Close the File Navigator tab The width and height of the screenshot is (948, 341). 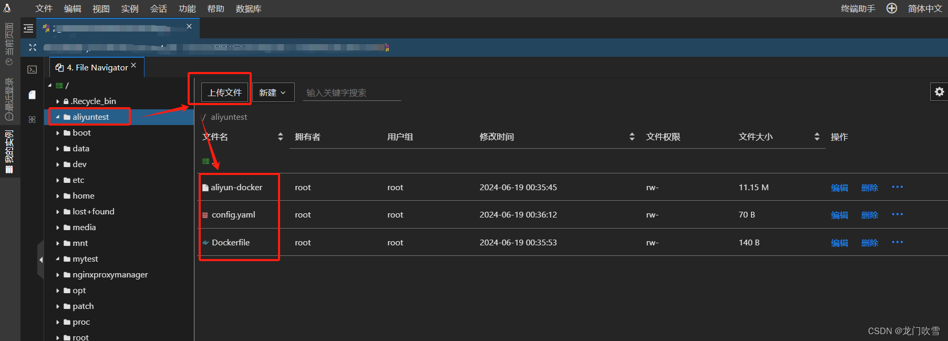click(133, 65)
